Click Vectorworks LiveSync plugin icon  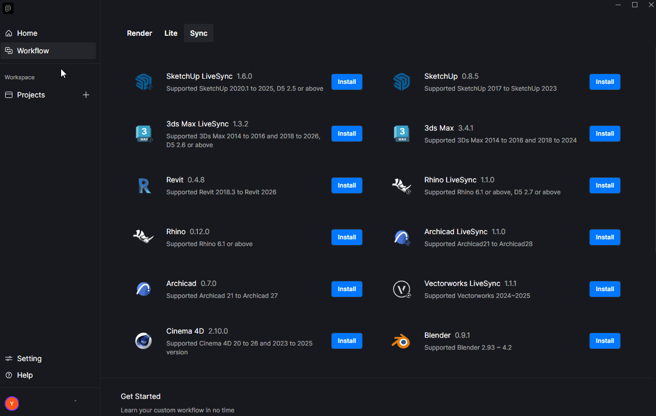click(x=402, y=289)
